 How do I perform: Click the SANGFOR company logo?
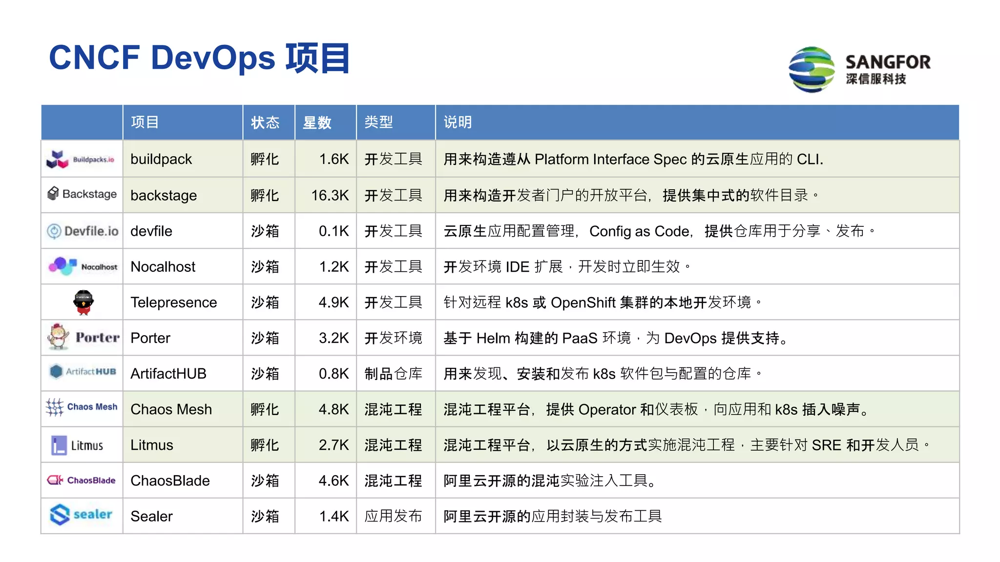click(x=859, y=69)
